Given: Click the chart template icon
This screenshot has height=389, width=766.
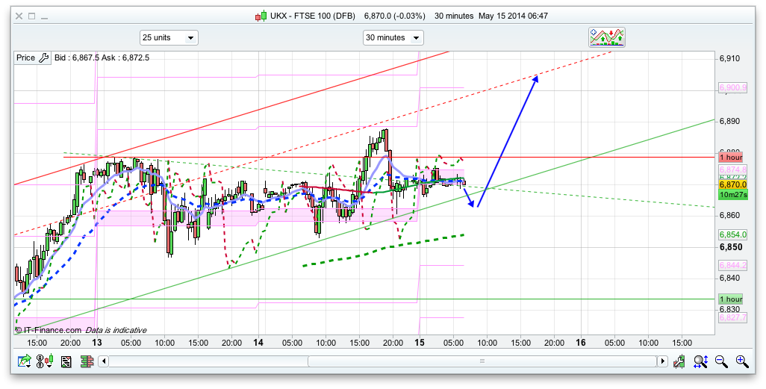Looking at the screenshot, I should 66,361.
